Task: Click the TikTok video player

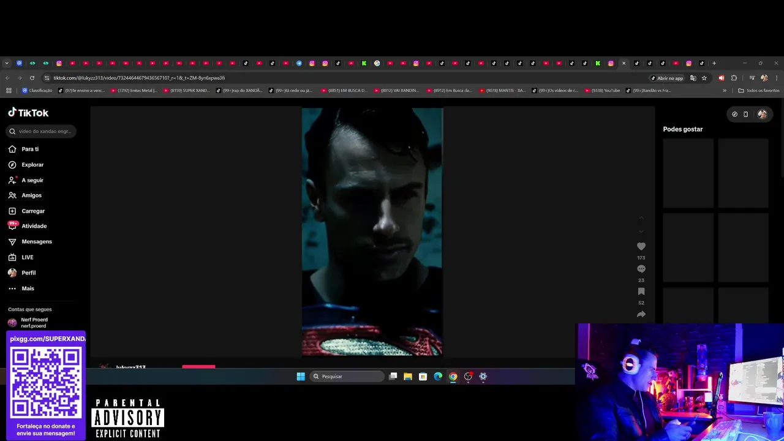Action: (x=372, y=232)
